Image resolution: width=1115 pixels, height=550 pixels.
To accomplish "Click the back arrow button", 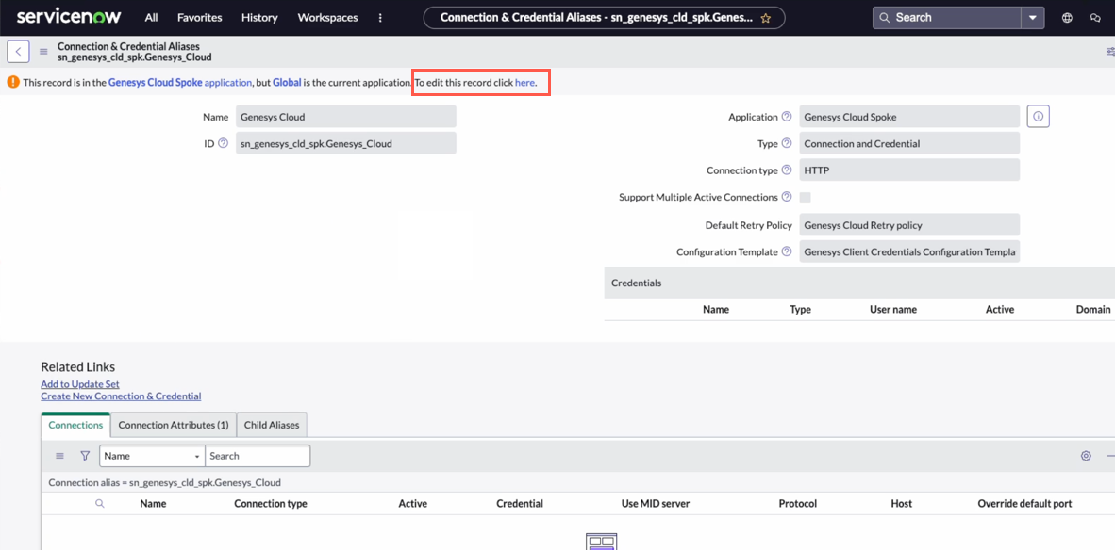I will [19, 52].
